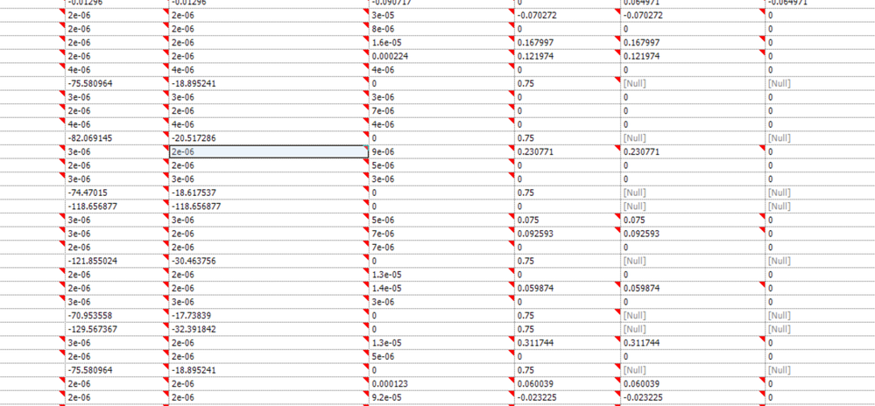Click the 0.121974 cell adjacent to 0.000224

click(x=568, y=56)
